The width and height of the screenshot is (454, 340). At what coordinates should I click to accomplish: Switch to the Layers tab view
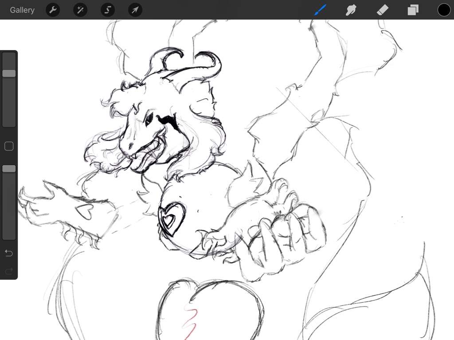413,10
